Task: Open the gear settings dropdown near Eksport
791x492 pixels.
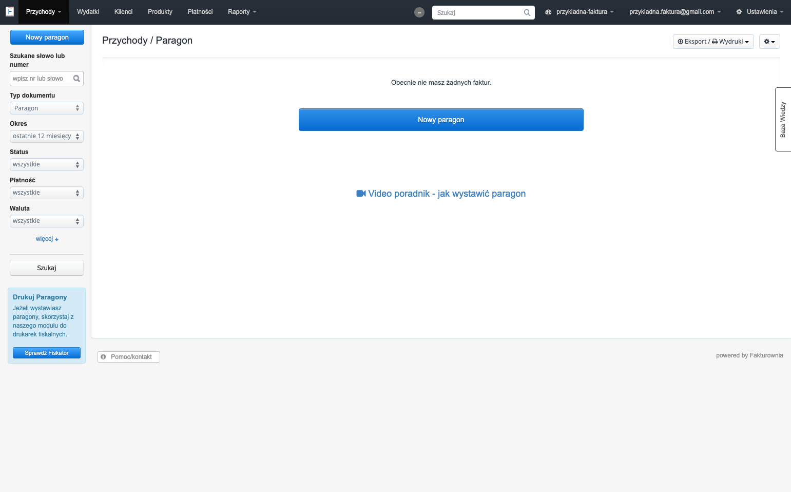Action: [769, 42]
